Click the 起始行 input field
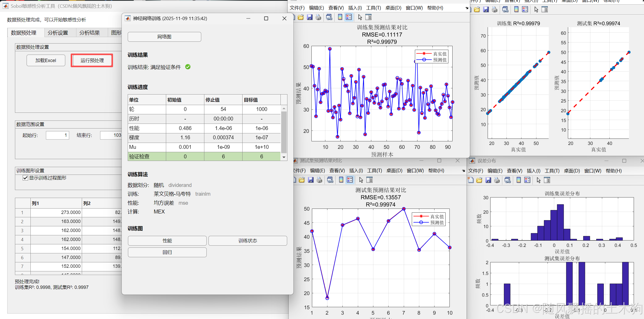This screenshot has width=644, height=319. 57,135
